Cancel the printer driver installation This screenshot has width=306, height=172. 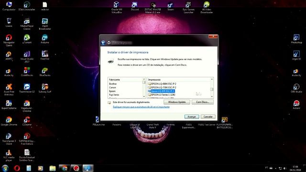coord(208,117)
